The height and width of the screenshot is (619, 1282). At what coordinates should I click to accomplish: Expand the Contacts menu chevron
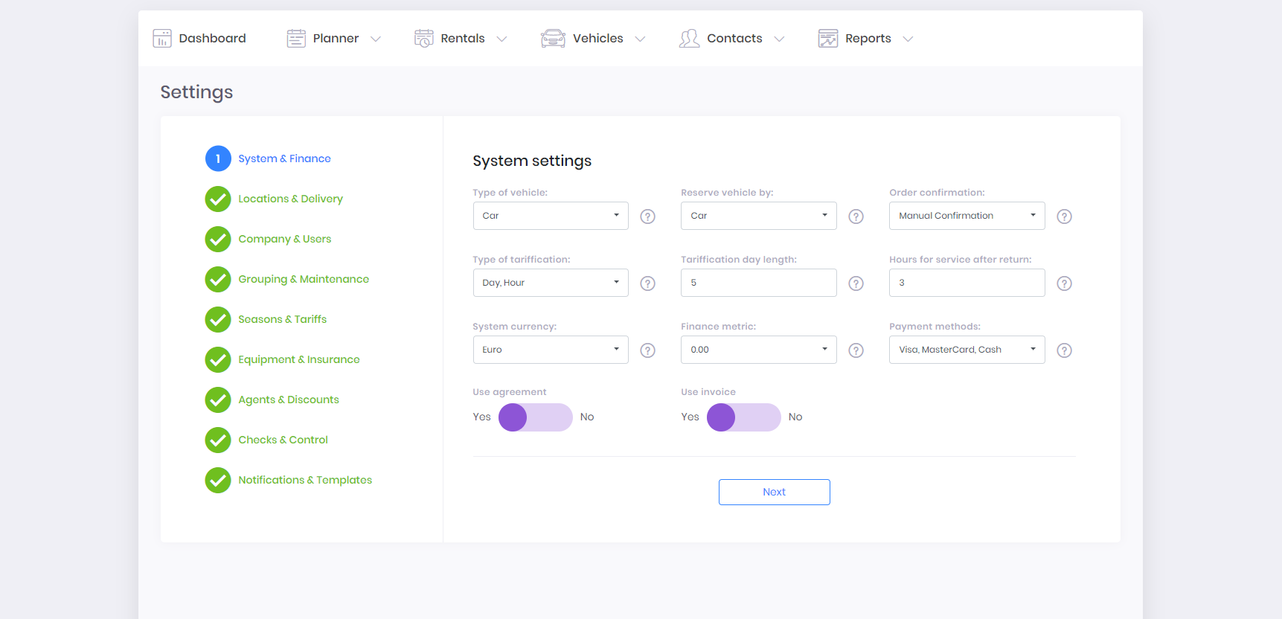pyautogui.click(x=779, y=39)
